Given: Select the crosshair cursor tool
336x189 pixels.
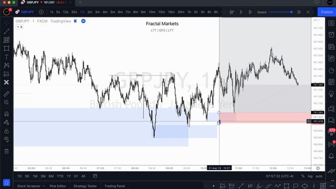Looking at the screenshot, I should 6,23.
